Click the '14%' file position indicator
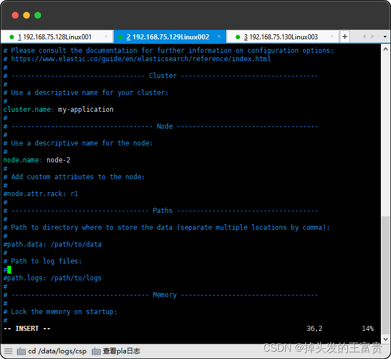Screen dimensions: 391x359 [368, 329]
